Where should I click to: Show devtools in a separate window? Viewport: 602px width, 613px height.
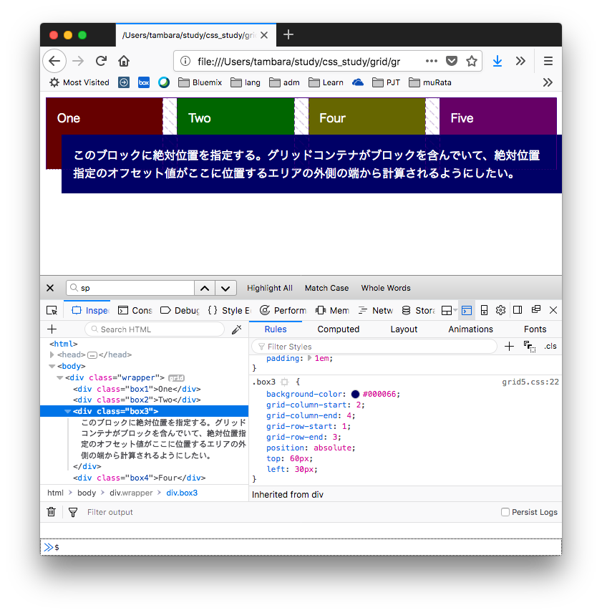pyautogui.click(x=536, y=309)
